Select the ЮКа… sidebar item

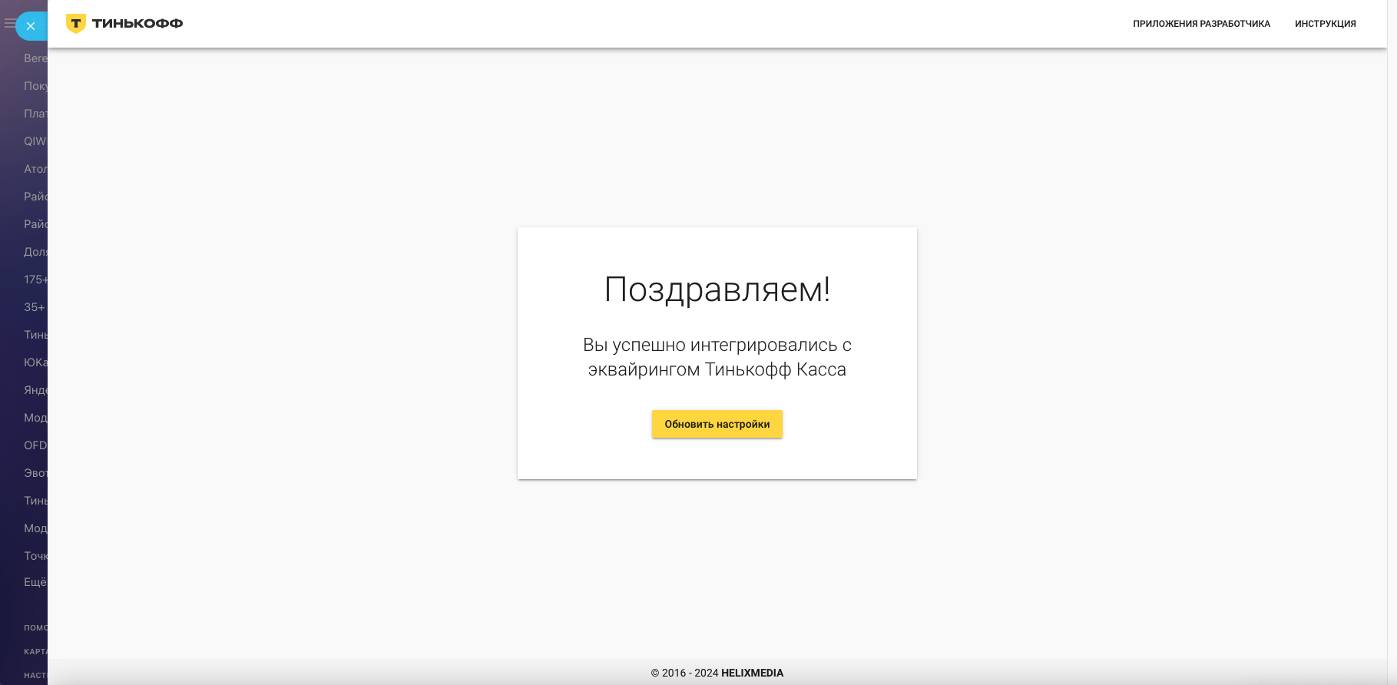pyautogui.click(x=35, y=362)
